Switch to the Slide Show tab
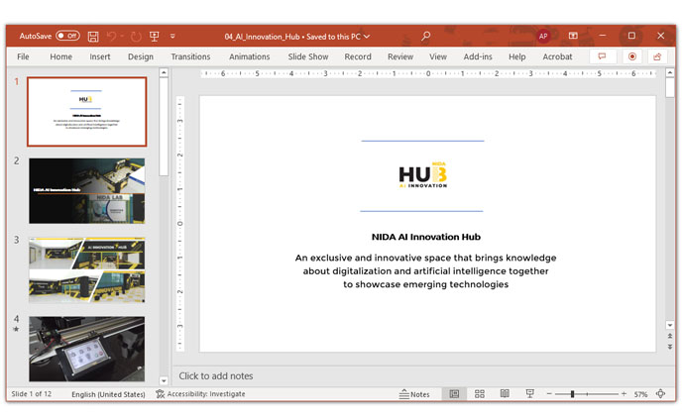Viewport: 682px width, 420px height. tap(308, 56)
